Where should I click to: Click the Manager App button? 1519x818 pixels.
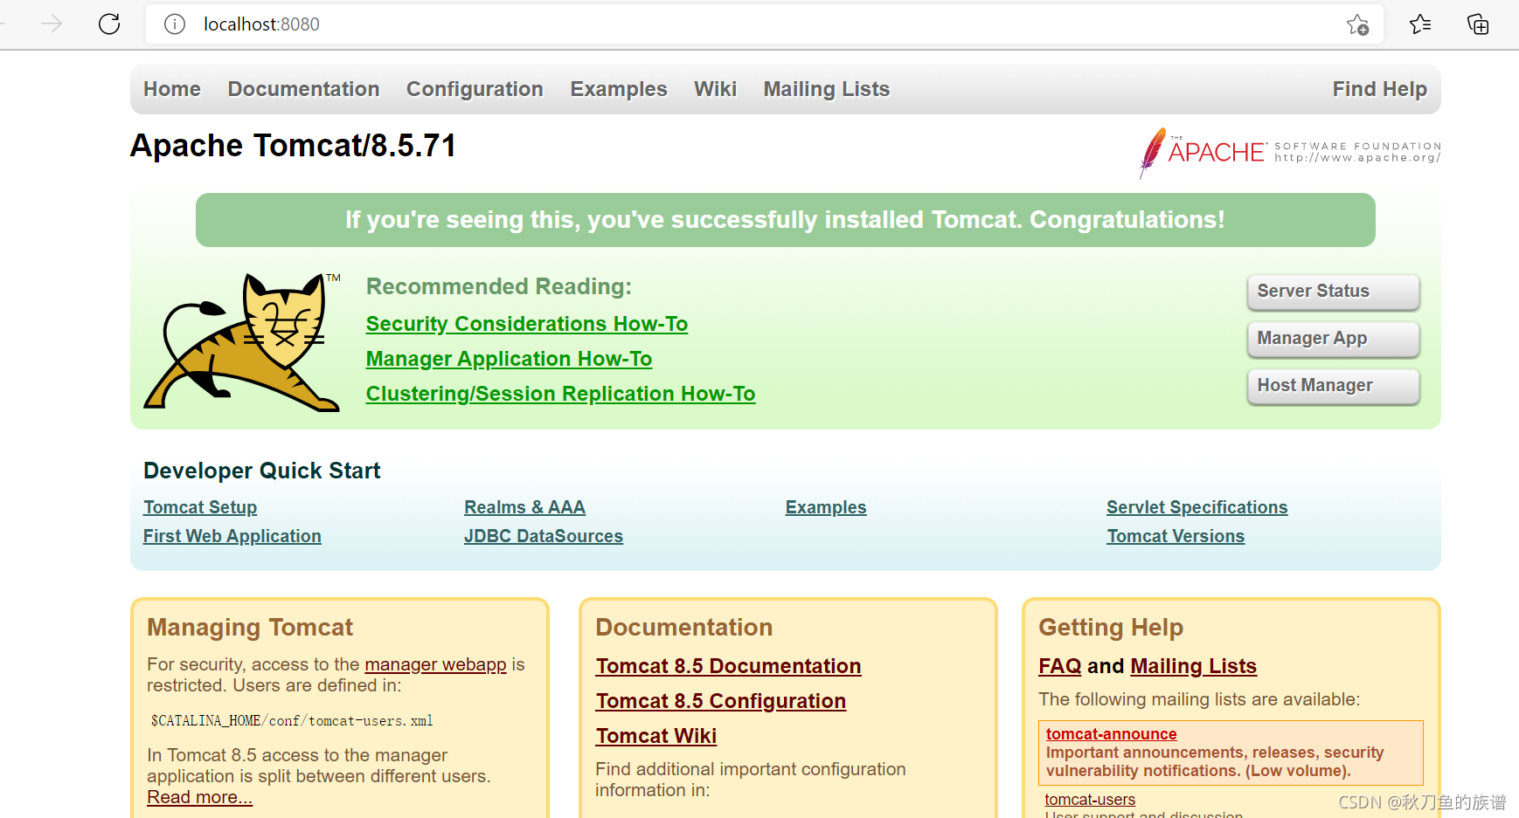tap(1333, 339)
